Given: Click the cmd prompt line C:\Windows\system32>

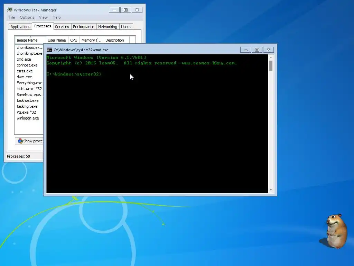Looking at the screenshot, I should 74,74.
